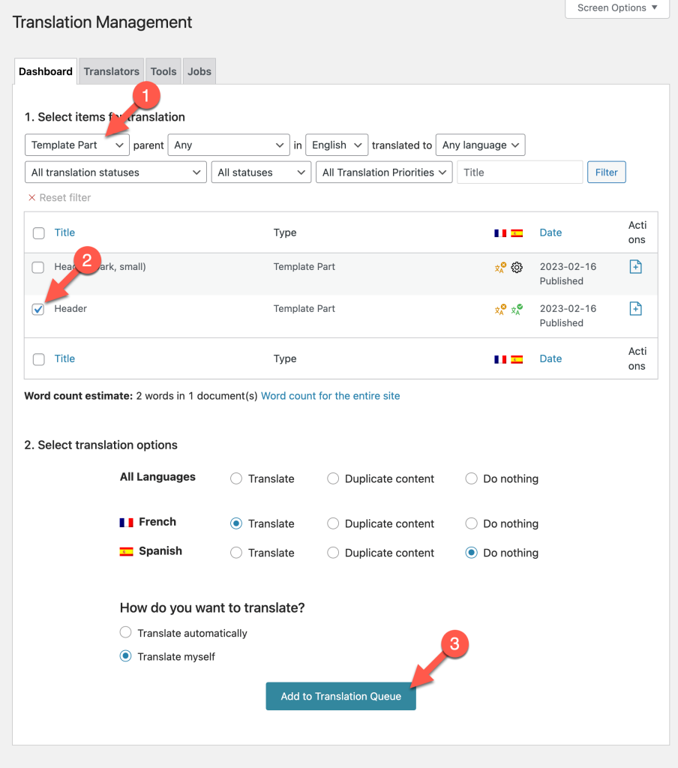Click the gear in-progress icon in first row
Viewport: 678px width, 768px height.
517,268
